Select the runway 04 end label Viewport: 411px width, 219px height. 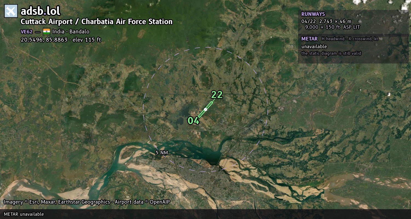(193, 120)
